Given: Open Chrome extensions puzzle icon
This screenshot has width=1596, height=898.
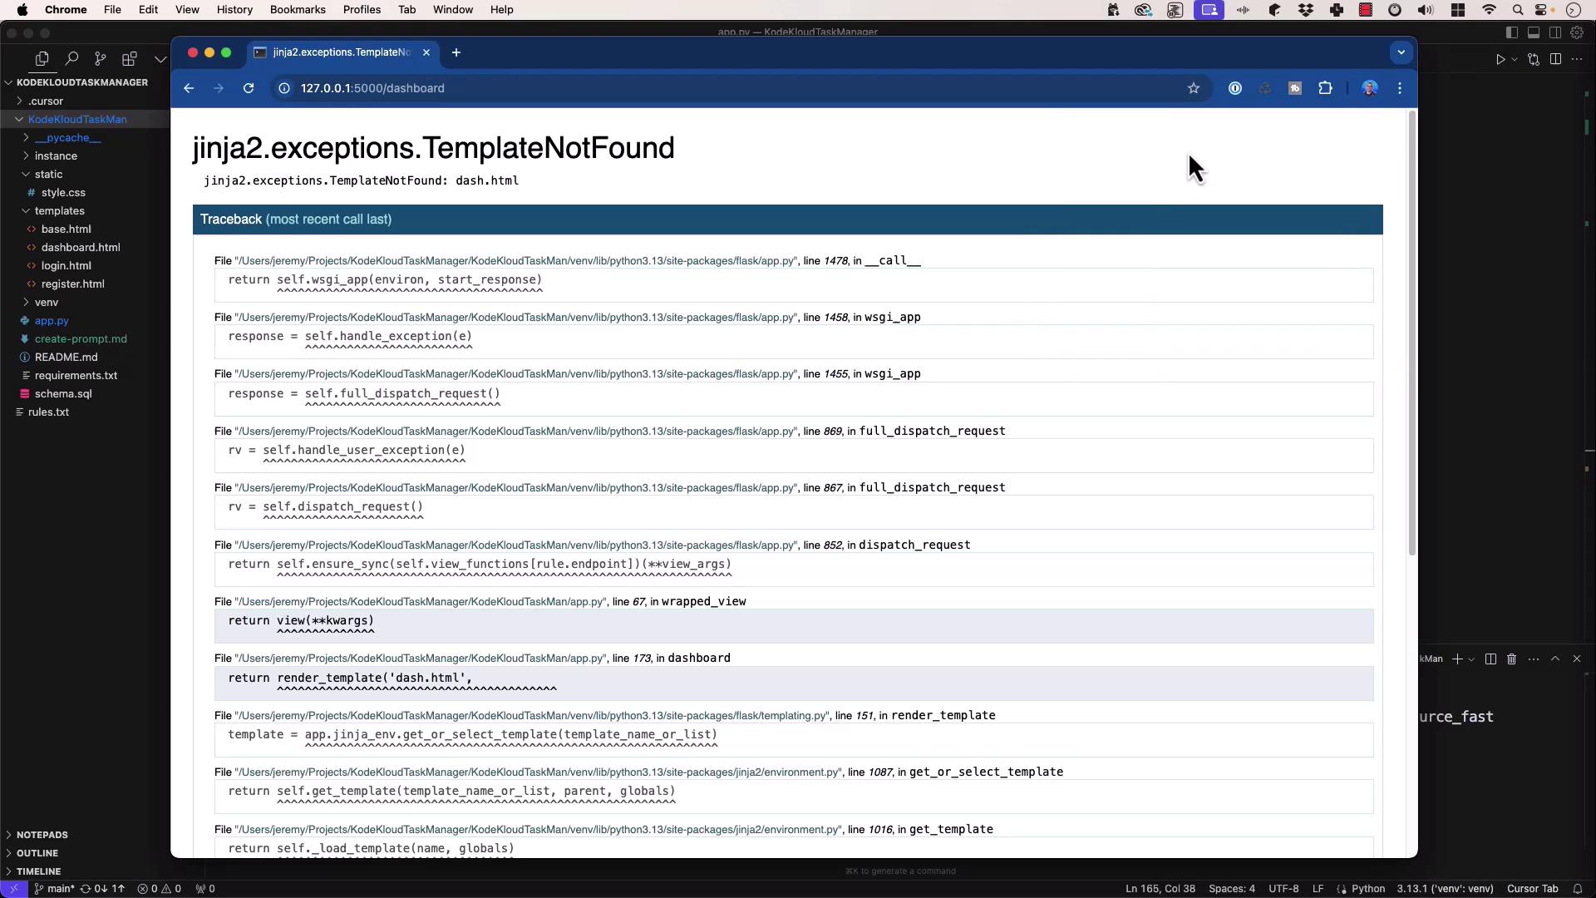Looking at the screenshot, I should coord(1325,88).
